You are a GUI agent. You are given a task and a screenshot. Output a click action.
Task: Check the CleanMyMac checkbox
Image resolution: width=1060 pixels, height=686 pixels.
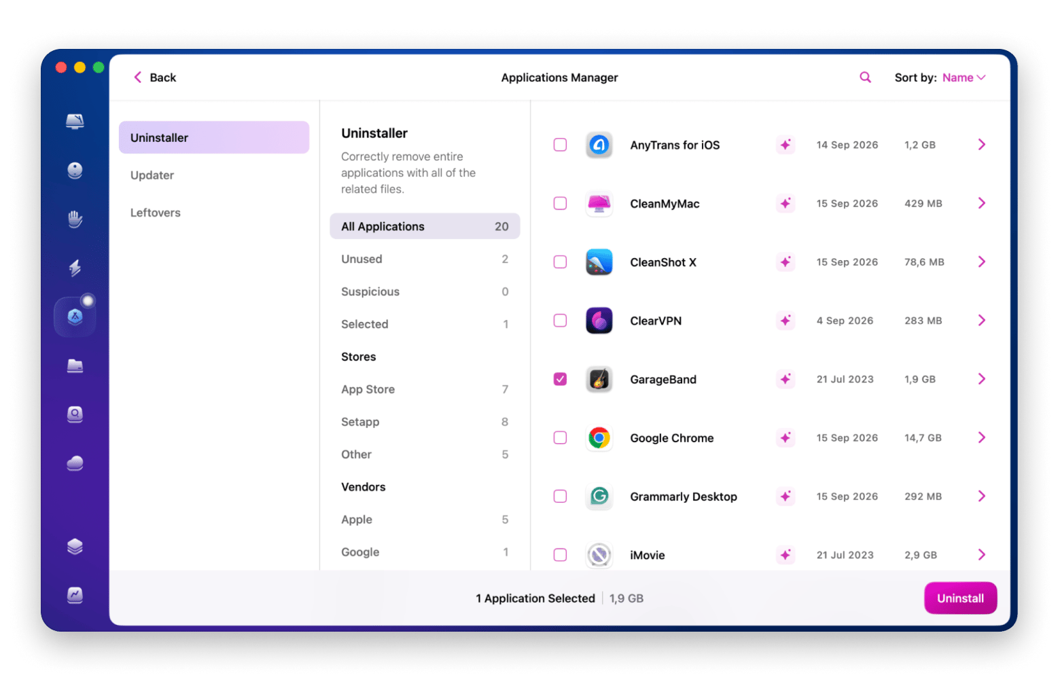tap(560, 203)
